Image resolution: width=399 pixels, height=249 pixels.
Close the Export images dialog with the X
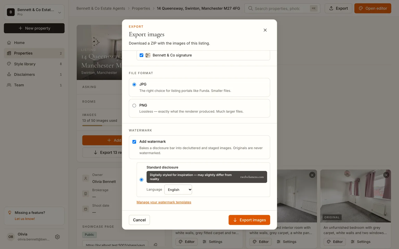[x=265, y=30]
